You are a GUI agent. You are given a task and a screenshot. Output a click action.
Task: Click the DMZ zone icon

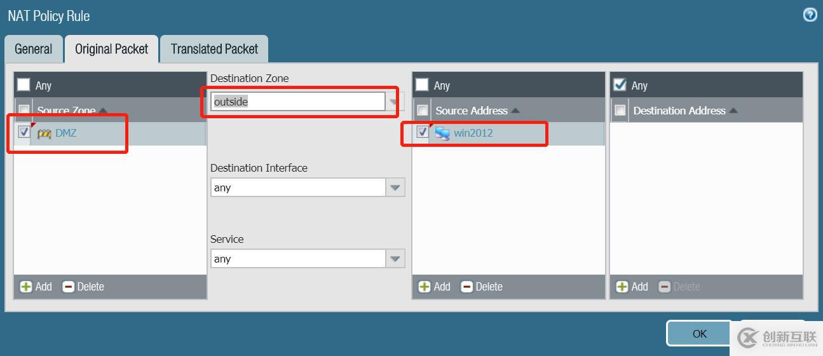point(44,133)
